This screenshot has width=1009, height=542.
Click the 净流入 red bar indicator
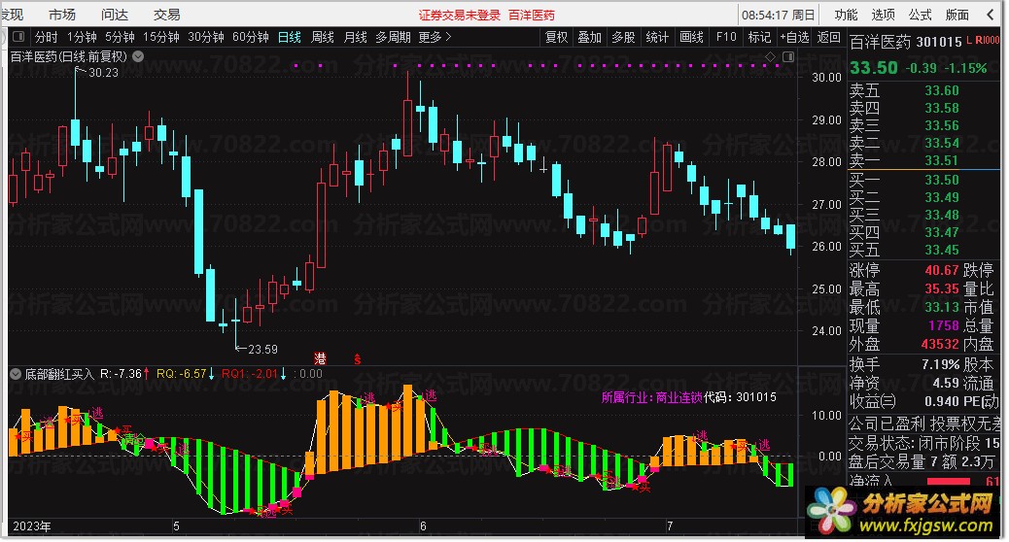point(947,481)
